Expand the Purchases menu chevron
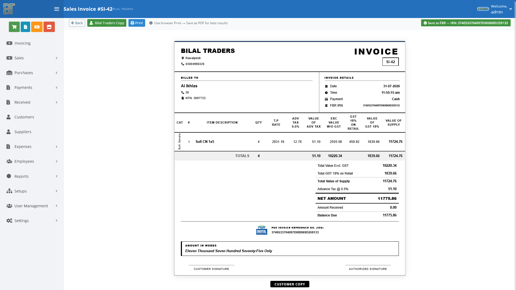Image resolution: width=516 pixels, height=290 pixels. pos(56,73)
